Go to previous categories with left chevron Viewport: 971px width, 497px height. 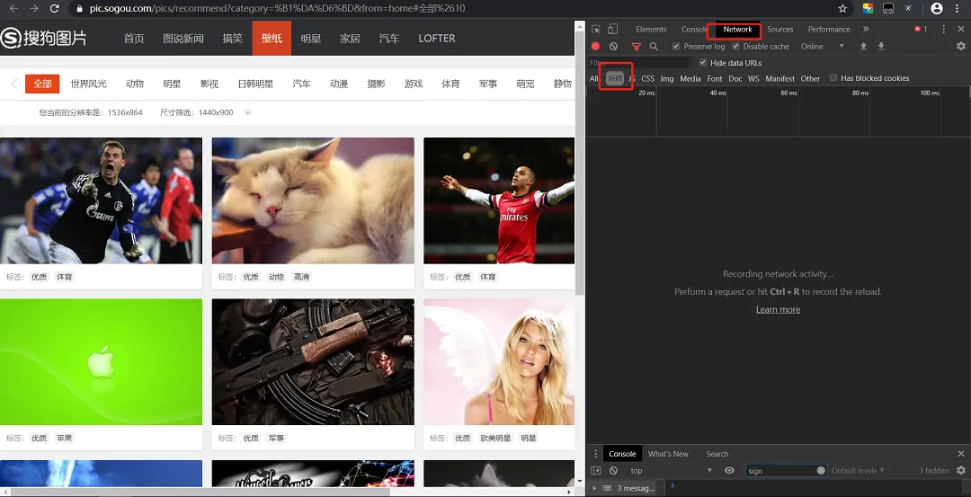tap(13, 84)
